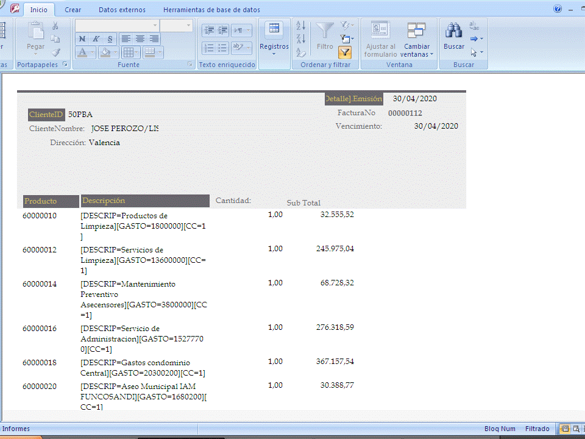585x439 pixels.
Task: Click subtotal value 245.975,04
Action: (x=335, y=249)
